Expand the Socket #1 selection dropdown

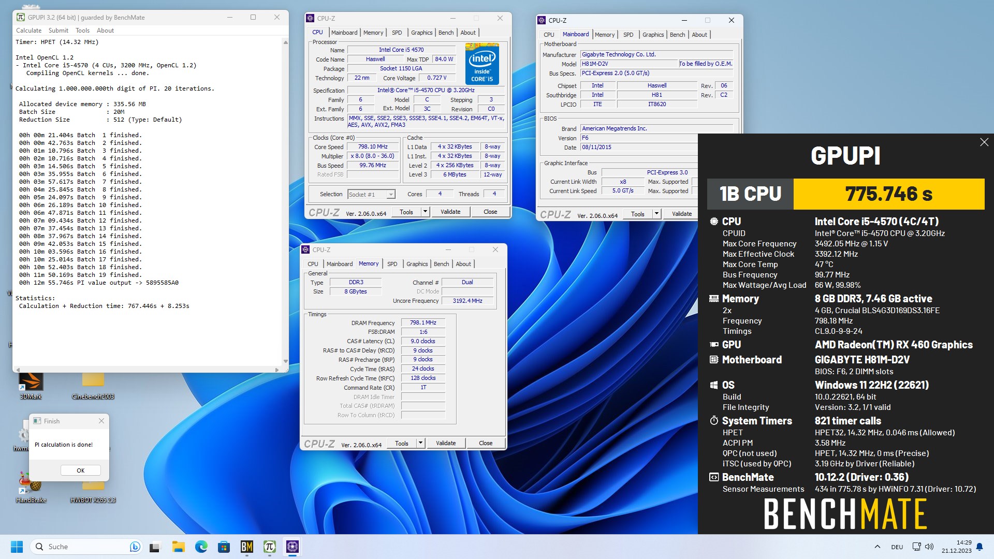(x=391, y=195)
